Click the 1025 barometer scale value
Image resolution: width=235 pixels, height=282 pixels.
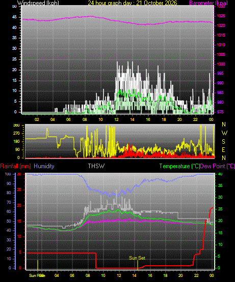(x=221, y=16)
